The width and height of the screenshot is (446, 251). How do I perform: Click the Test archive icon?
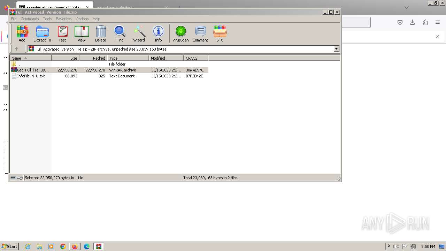[x=62, y=33]
